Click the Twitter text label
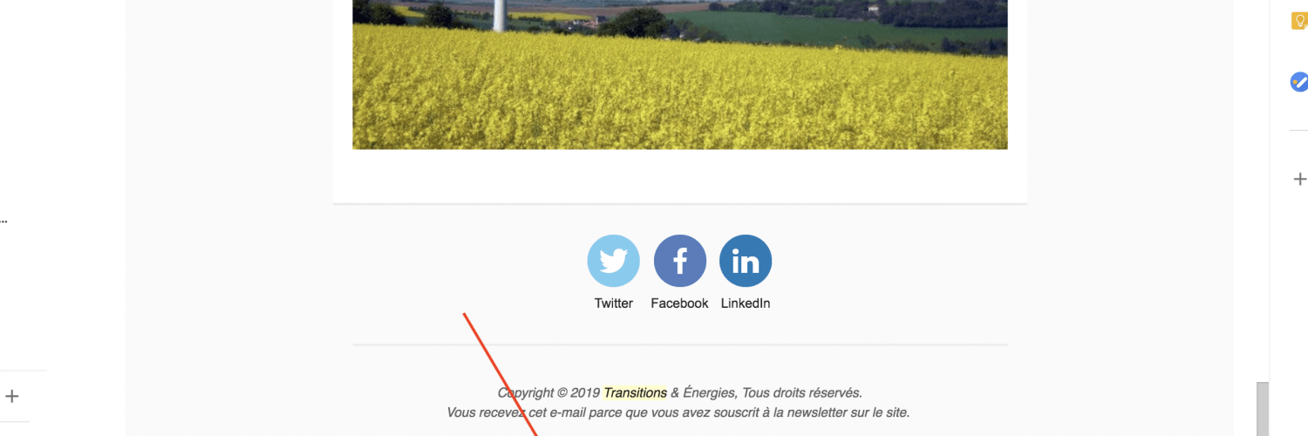 614,303
